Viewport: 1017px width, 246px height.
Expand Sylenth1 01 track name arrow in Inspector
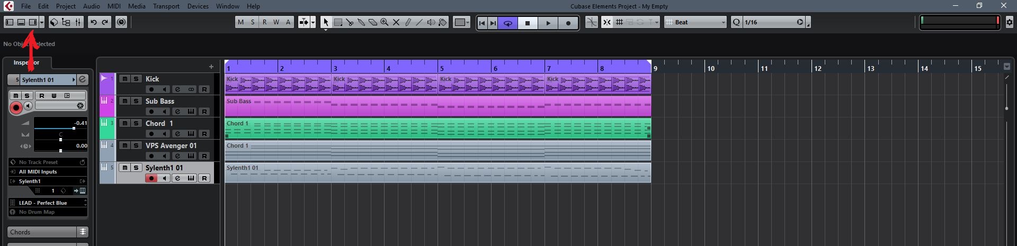click(74, 80)
